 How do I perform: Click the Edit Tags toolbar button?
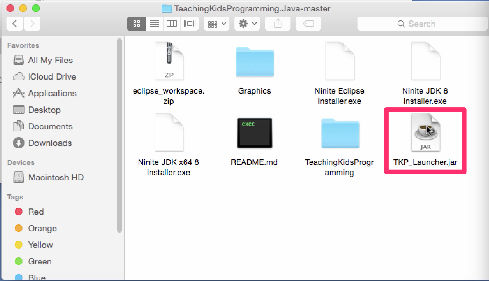click(x=308, y=24)
